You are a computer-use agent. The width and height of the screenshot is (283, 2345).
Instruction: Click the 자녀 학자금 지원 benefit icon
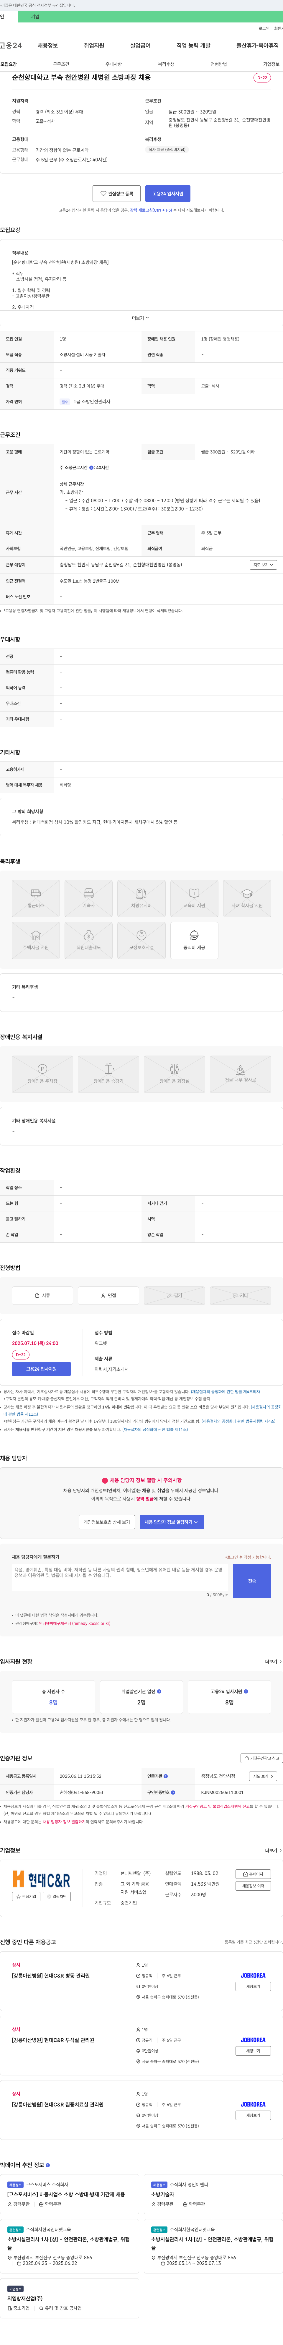[x=247, y=899]
